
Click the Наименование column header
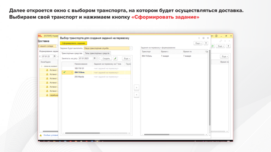coord(83,64)
